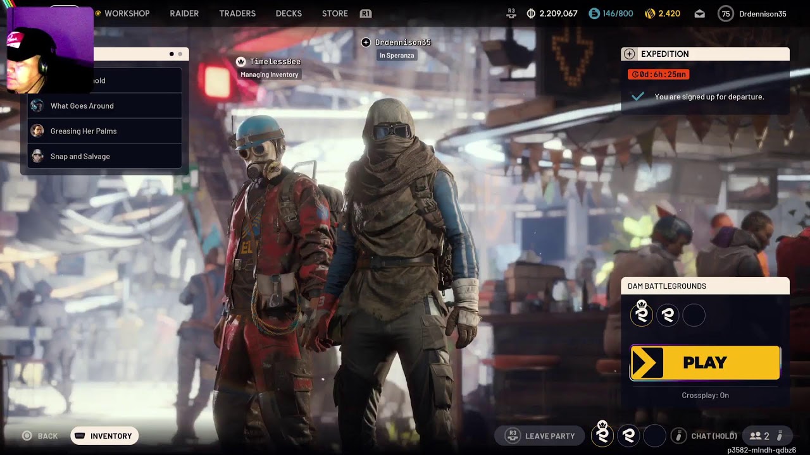Click the crowned party leader icon in the bottom bar

(602, 434)
